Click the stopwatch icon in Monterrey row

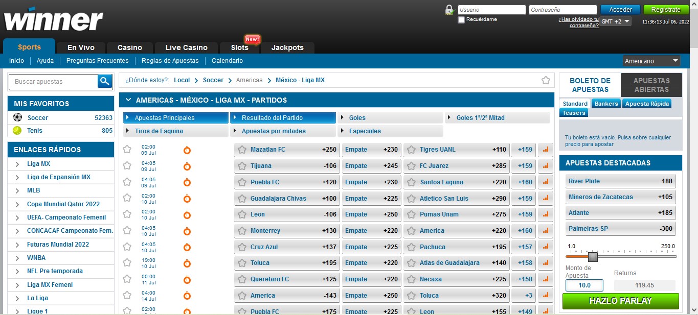coord(187,231)
